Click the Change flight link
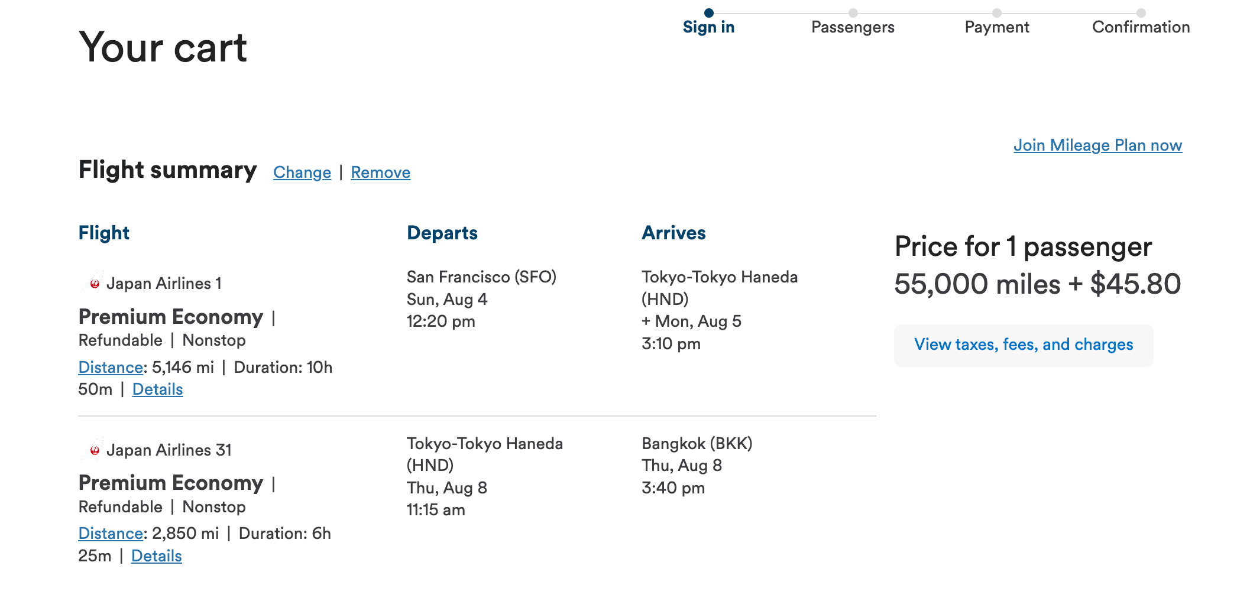The height and width of the screenshot is (598, 1237). point(302,173)
